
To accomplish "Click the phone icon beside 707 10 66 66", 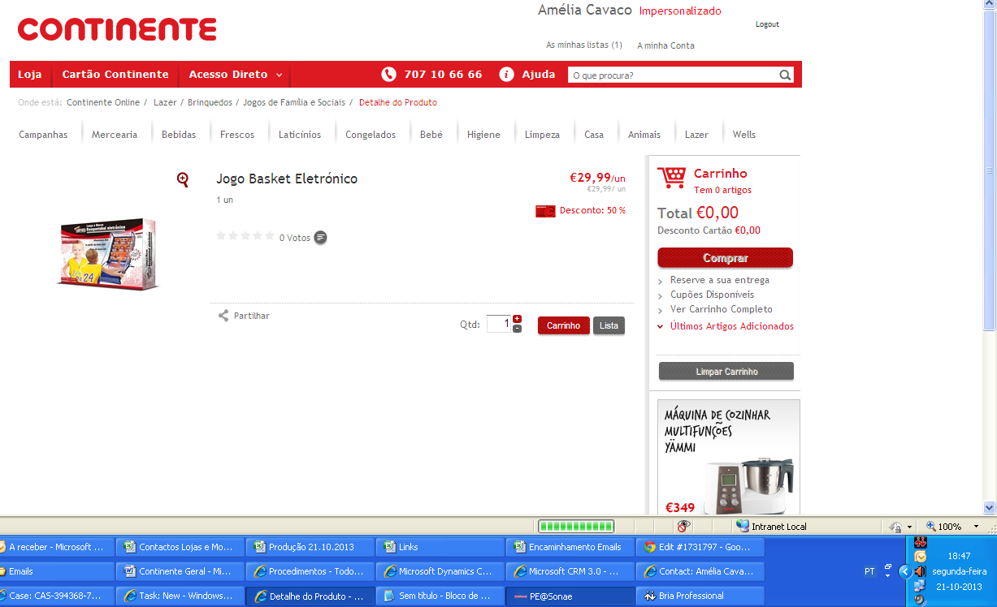I will click(x=388, y=75).
